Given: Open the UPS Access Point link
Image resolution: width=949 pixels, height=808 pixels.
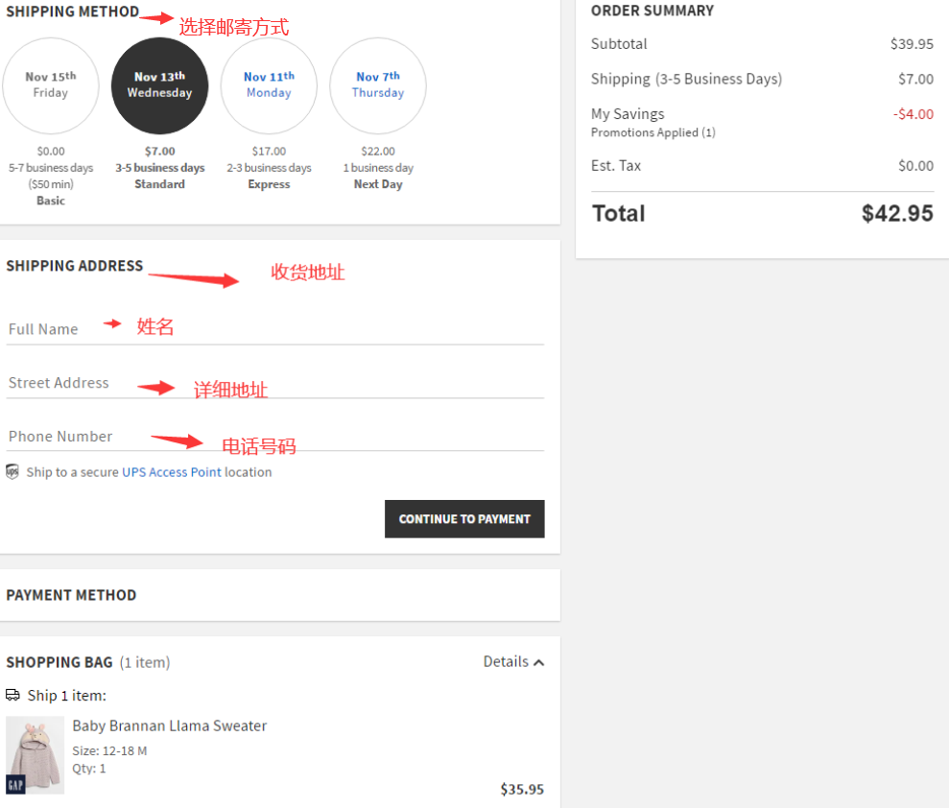Looking at the screenshot, I should point(171,472).
